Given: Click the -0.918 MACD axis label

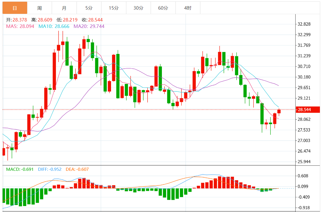Looking at the screenshot, I should [x=304, y=208].
